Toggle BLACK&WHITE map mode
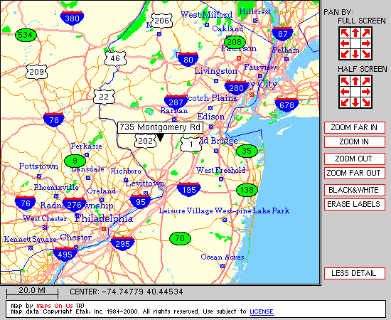This screenshot has height=320, width=391. point(354,190)
